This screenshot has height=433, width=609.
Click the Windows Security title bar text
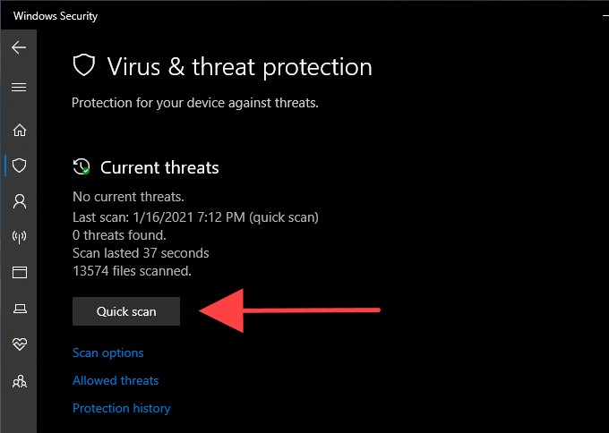(x=56, y=15)
